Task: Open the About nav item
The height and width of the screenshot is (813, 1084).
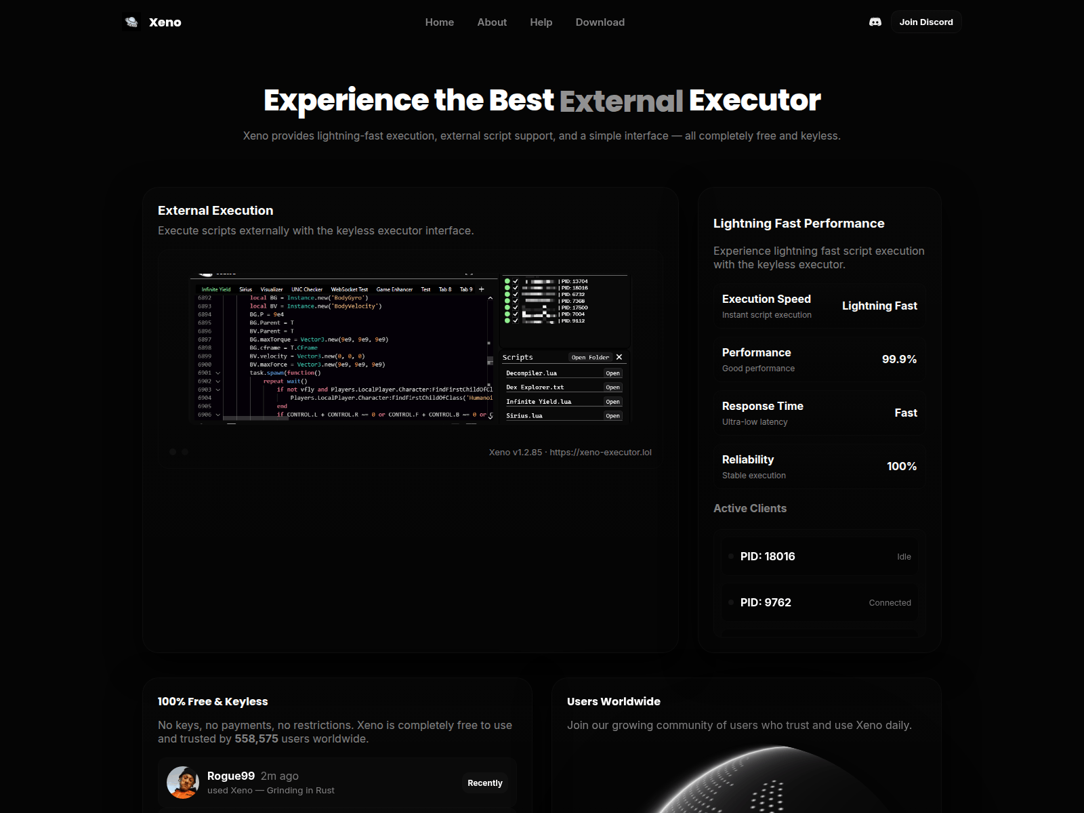Action: [x=492, y=22]
